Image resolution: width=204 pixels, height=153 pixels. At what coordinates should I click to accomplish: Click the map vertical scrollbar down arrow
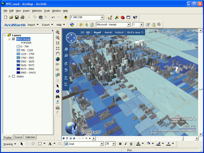201,134
